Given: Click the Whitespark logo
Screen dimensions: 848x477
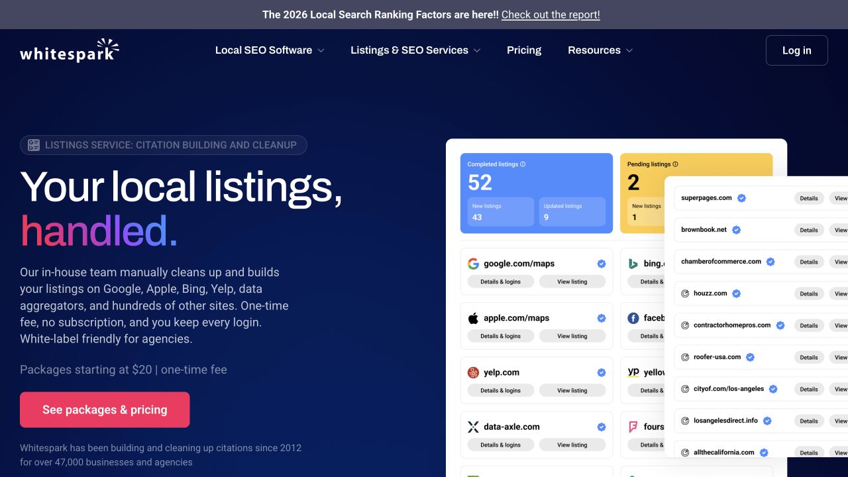Looking at the screenshot, I should [x=70, y=50].
